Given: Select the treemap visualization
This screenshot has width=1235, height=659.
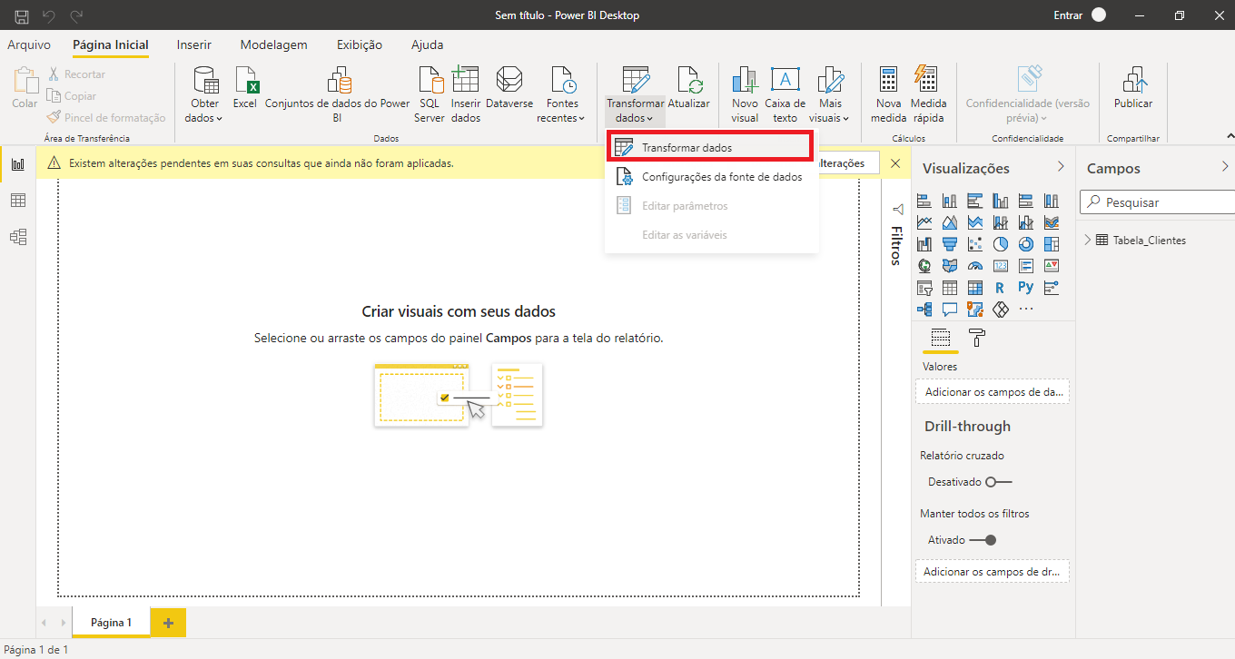Looking at the screenshot, I should (1052, 243).
